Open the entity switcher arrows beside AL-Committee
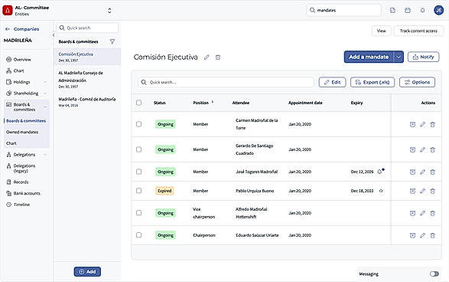449x282 pixels. [109, 11]
